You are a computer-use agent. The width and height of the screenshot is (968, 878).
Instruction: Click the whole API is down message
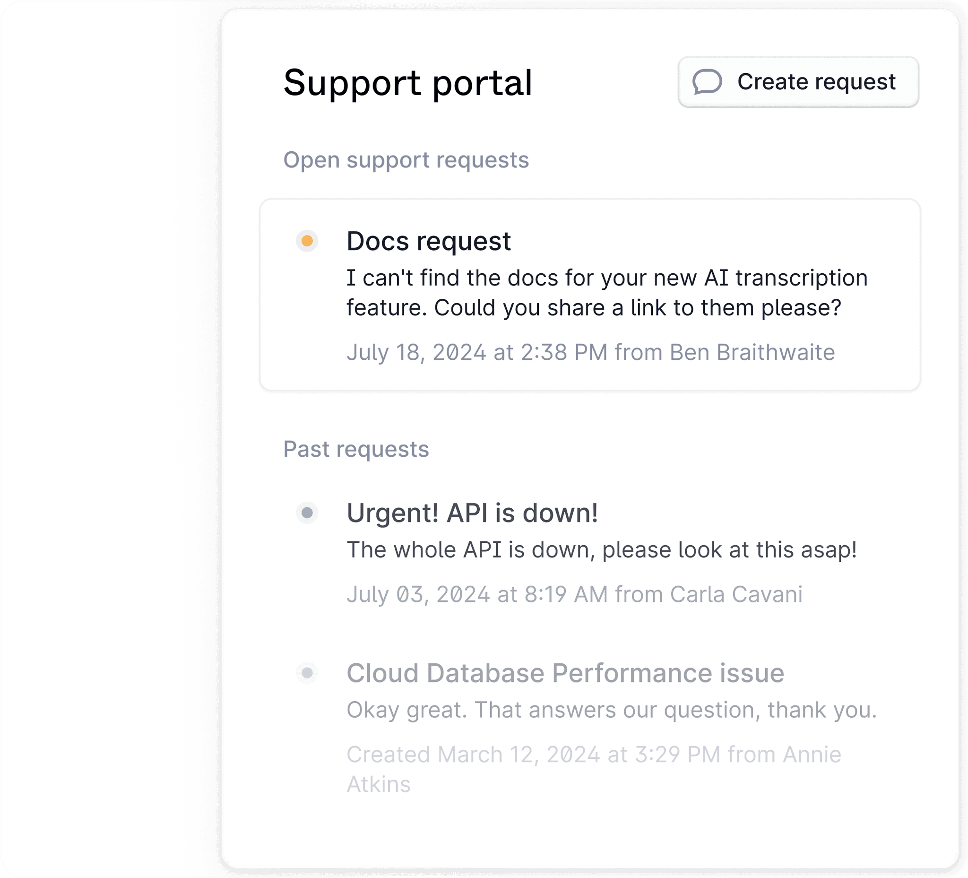602,550
